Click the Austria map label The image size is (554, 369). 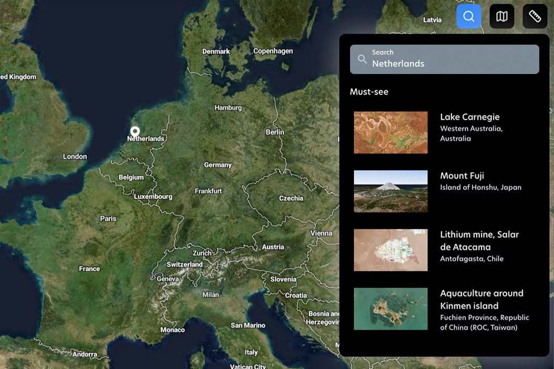click(273, 247)
